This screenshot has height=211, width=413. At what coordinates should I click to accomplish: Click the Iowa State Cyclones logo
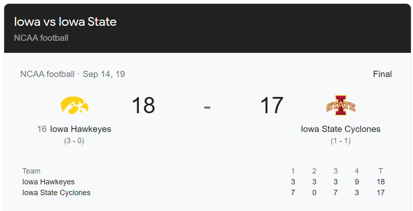click(340, 105)
